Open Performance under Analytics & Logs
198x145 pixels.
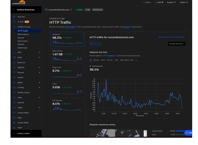click(23, 41)
